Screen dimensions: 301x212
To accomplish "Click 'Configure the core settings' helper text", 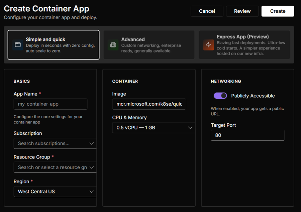I will pyautogui.click(x=48, y=119).
